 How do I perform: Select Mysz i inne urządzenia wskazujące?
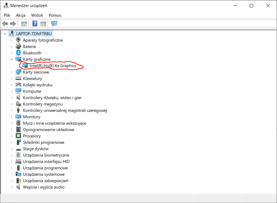pyautogui.click(x=54, y=123)
